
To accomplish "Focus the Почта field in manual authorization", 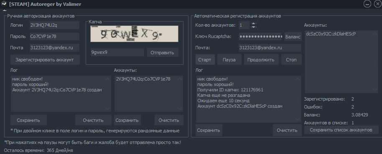I will (x=55, y=48).
